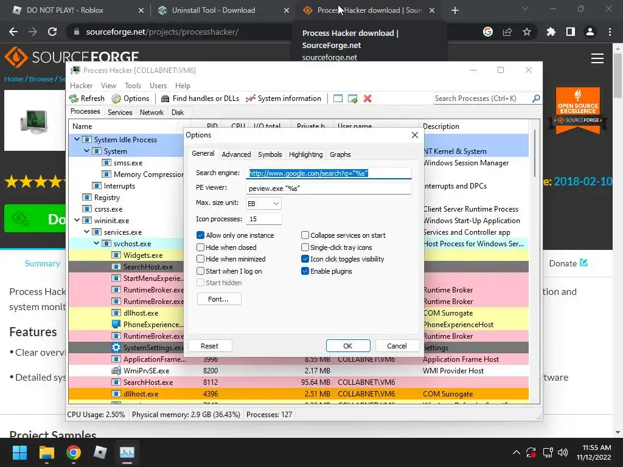Click the SystemSettings.exe gear icon
623x467 pixels.
tap(116, 347)
